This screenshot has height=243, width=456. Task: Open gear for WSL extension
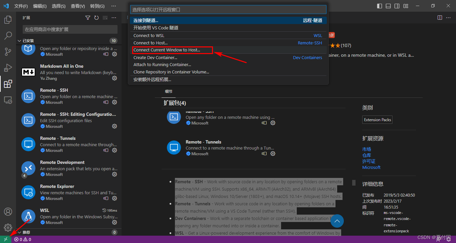pos(115,222)
